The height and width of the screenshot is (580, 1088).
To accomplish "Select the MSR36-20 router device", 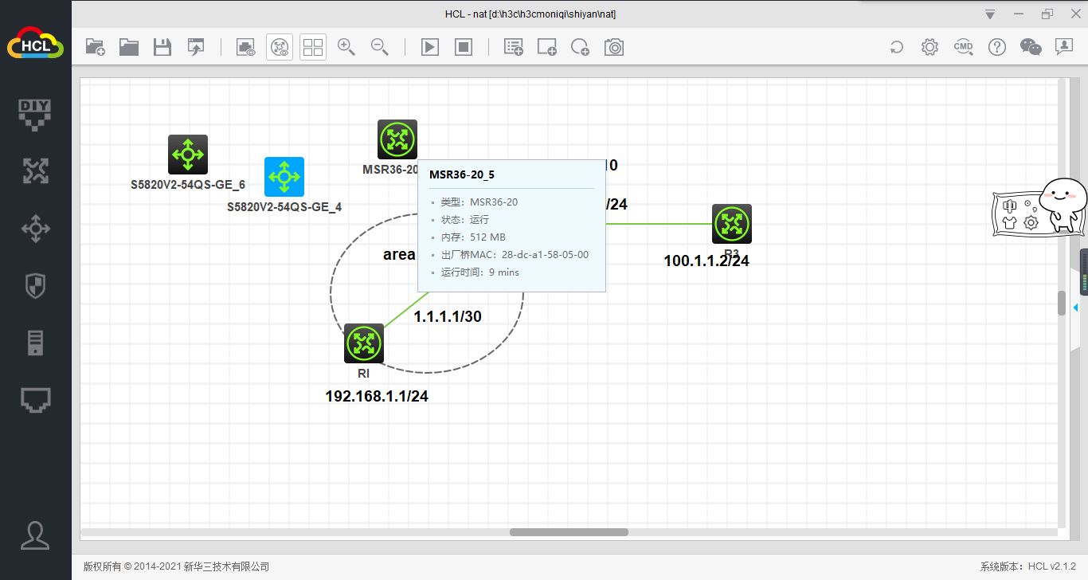I will pos(397,140).
